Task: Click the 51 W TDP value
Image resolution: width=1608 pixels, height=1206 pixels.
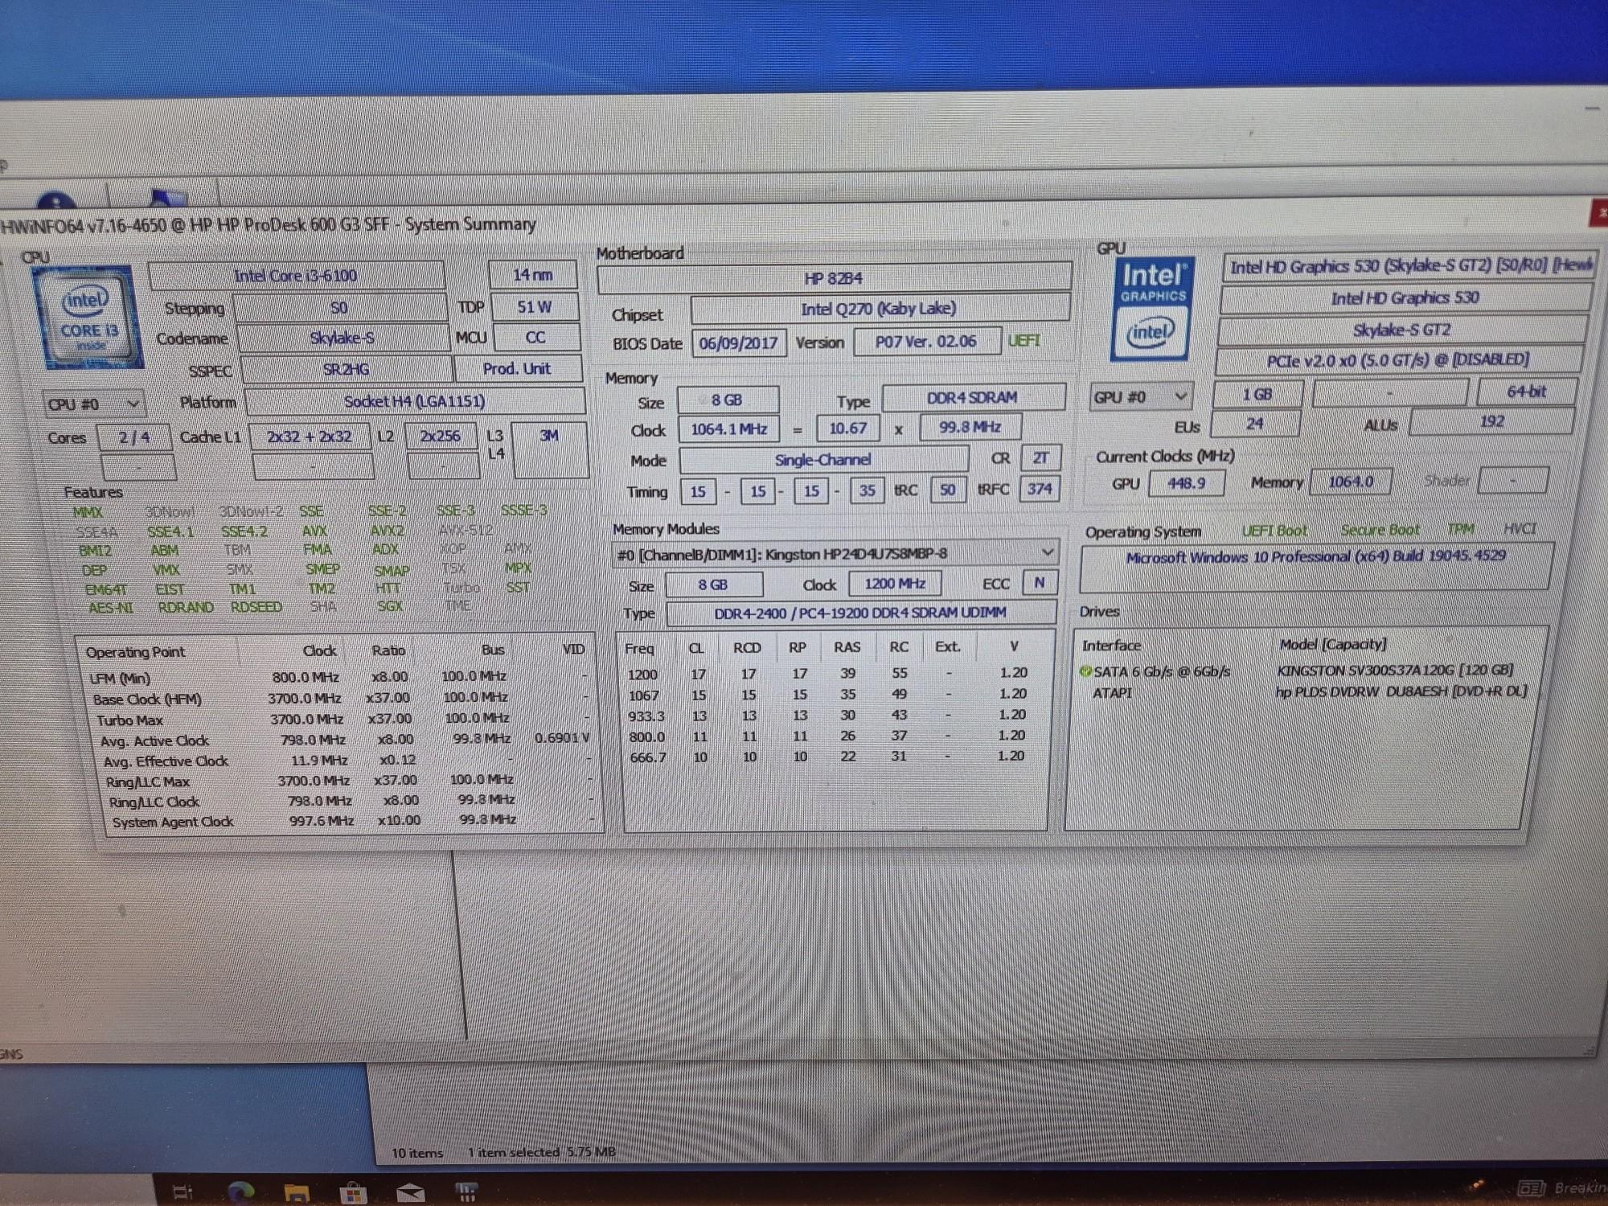Action: (535, 307)
